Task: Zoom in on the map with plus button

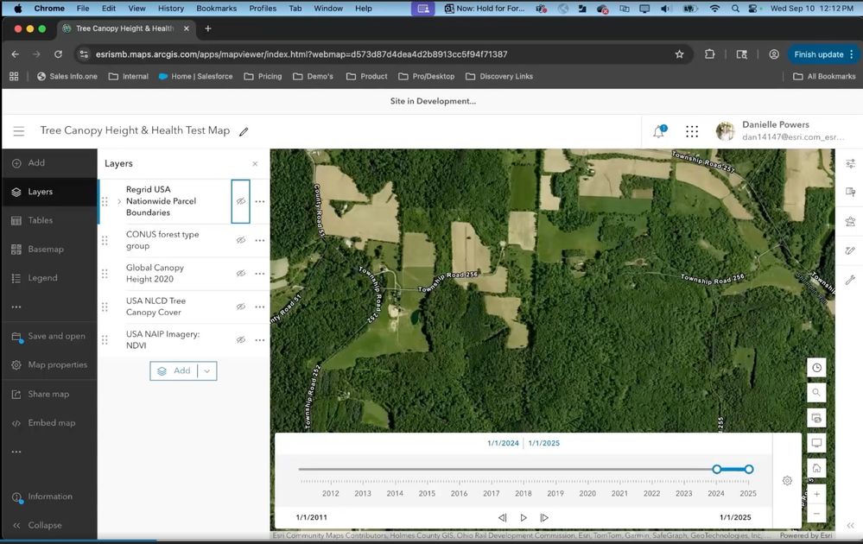Action: (x=816, y=494)
